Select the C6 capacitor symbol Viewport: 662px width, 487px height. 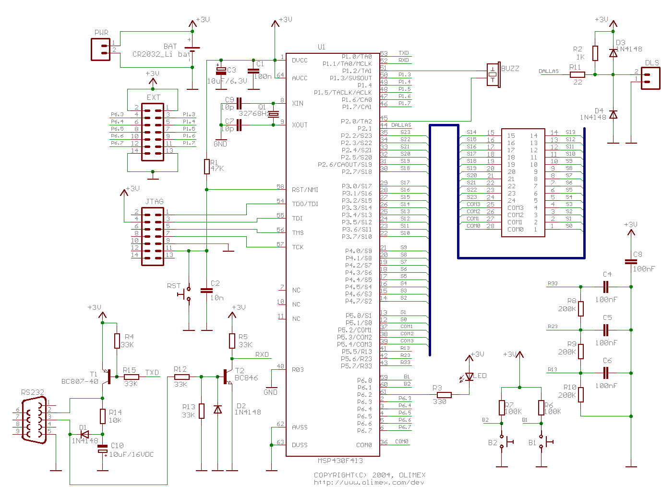[606, 373]
